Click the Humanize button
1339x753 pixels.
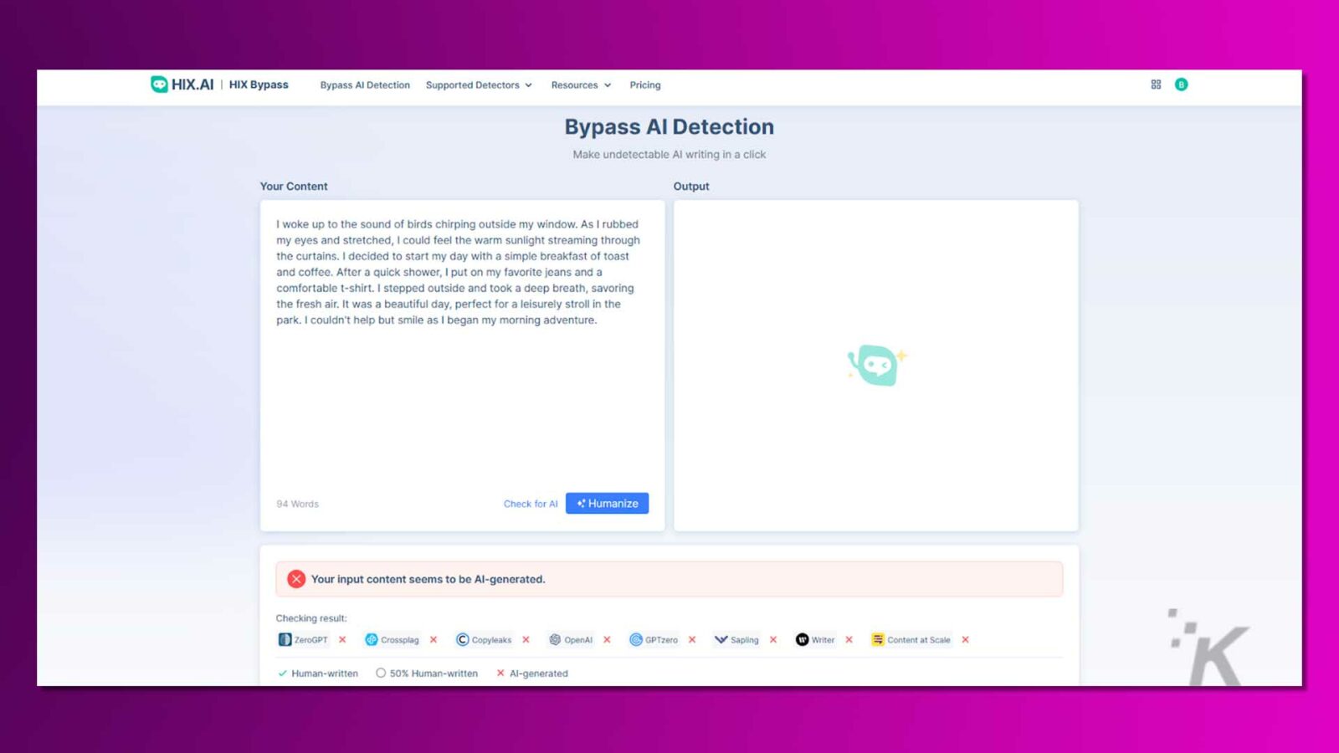(x=608, y=504)
